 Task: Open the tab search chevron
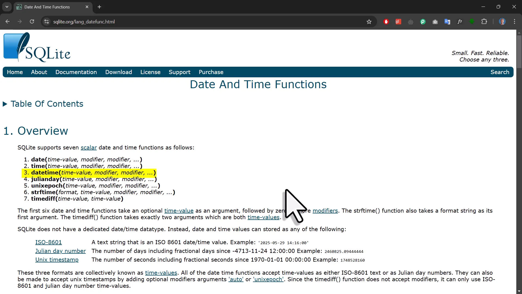pos(7,7)
